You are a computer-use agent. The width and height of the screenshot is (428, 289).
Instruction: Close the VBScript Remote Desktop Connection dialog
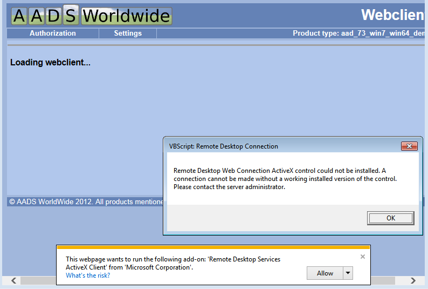click(x=409, y=146)
